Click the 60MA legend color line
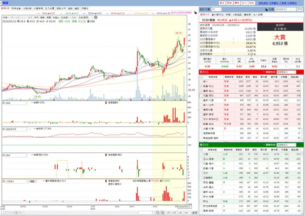 coord(108,13)
